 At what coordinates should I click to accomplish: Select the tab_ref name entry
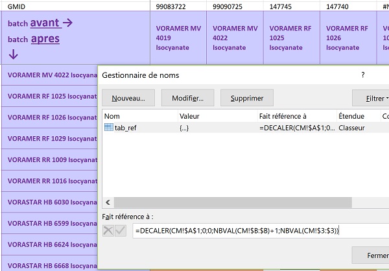(126, 128)
